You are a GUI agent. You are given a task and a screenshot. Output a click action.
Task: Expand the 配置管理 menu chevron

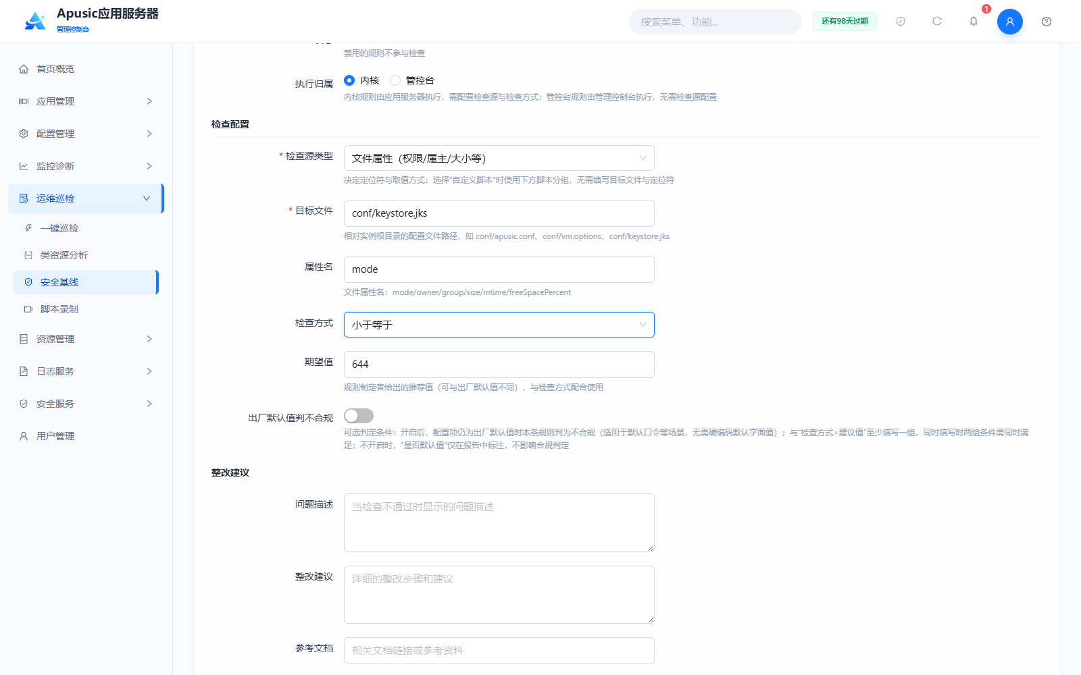tap(149, 134)
